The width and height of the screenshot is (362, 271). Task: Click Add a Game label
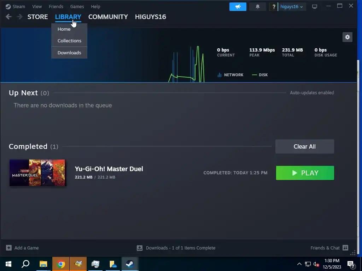click(27, 248)
